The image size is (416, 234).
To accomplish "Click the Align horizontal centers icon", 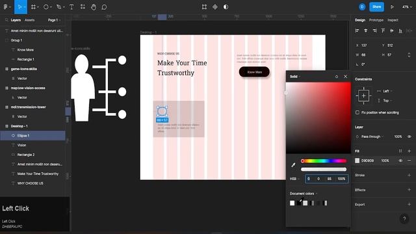I will point(366,31).
